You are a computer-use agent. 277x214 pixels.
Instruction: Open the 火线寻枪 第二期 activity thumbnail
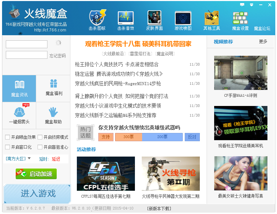point(171,174)
